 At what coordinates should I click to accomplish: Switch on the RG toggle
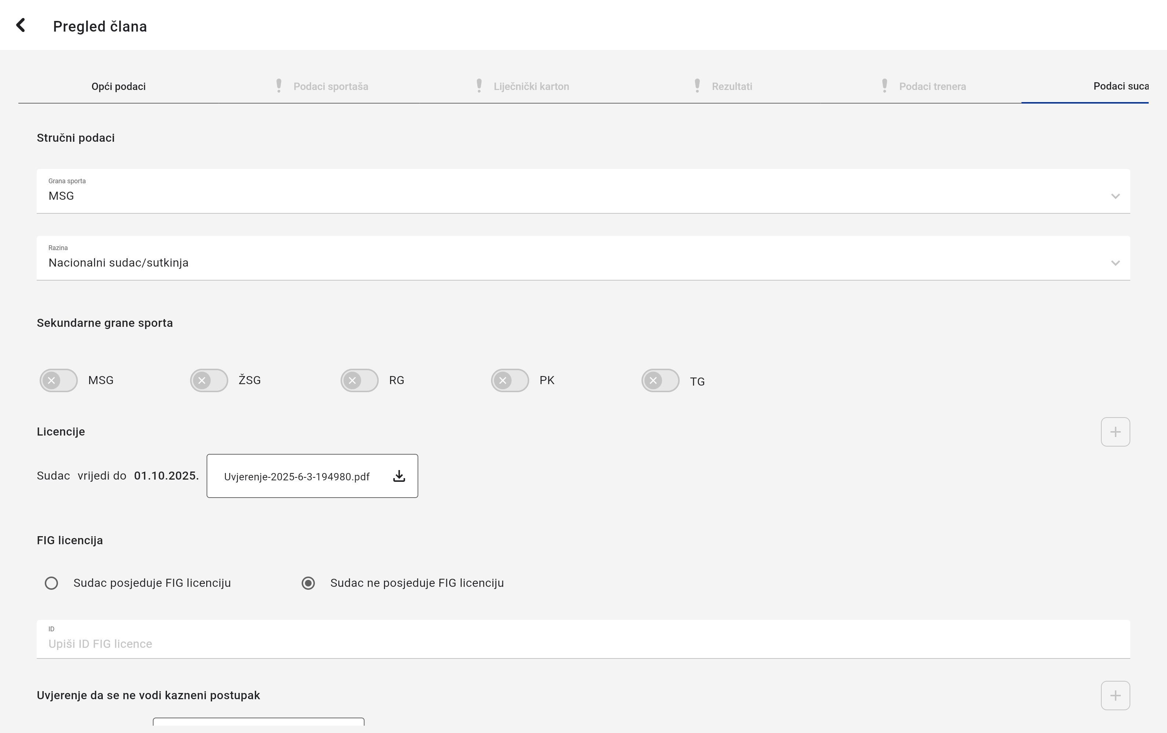[359, 380]
